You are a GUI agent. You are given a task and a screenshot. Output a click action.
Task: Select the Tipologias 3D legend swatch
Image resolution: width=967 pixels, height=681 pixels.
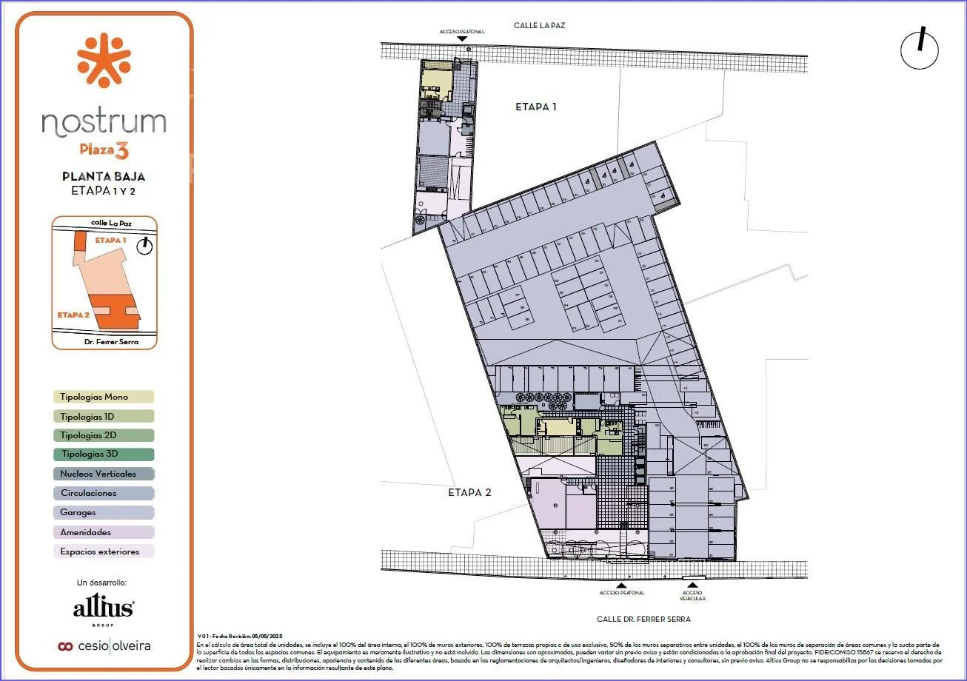point(104,454)
